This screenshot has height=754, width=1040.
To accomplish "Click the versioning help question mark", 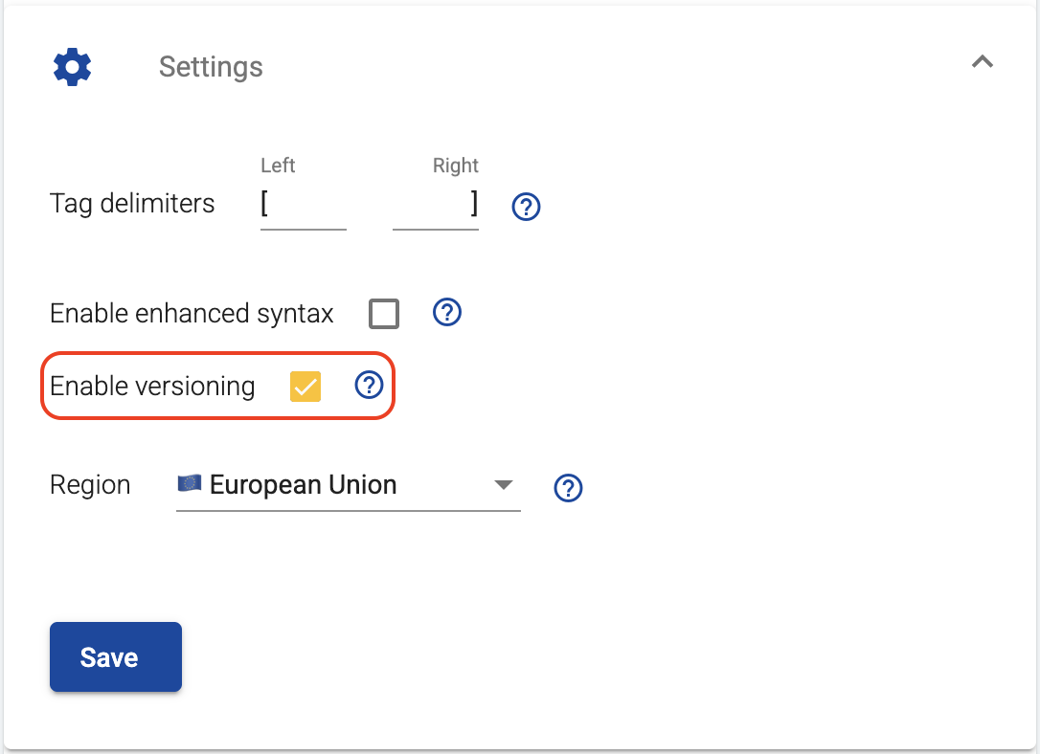I will [x=369, y=385].
